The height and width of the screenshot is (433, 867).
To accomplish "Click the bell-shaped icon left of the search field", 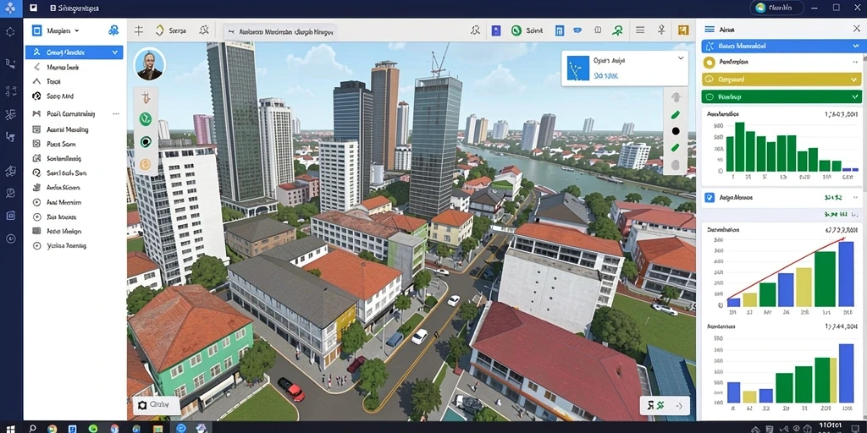I will click(x=204, y=30).
